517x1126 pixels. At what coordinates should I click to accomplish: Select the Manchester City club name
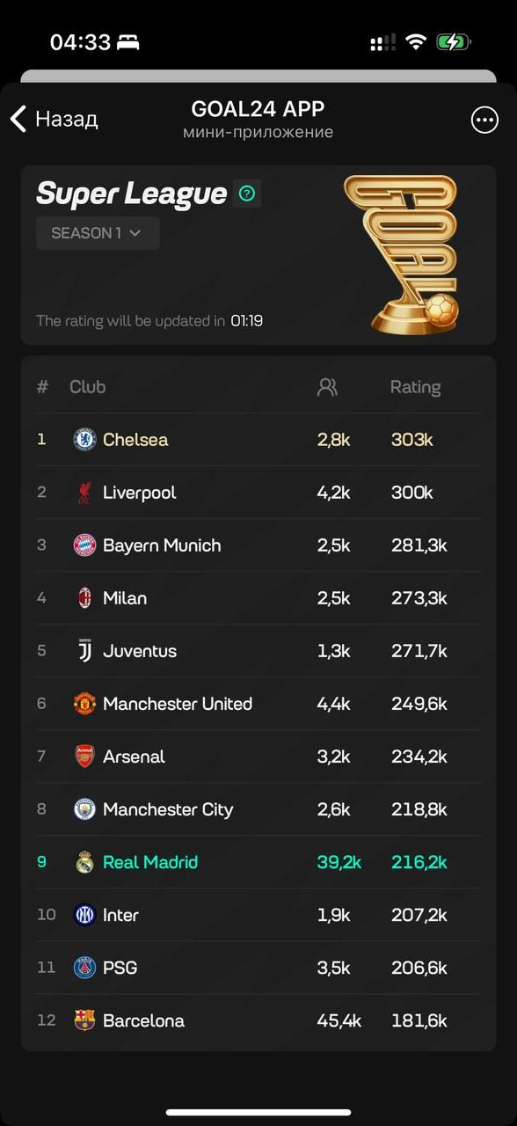[x=168, y=809]
